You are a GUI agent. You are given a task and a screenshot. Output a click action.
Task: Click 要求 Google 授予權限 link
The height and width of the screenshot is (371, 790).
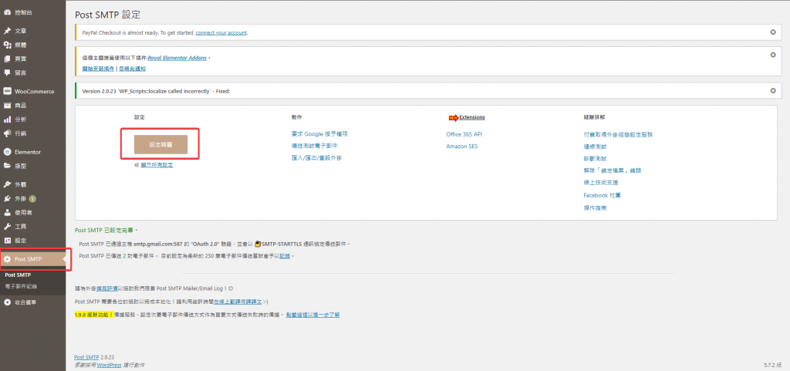319,134
